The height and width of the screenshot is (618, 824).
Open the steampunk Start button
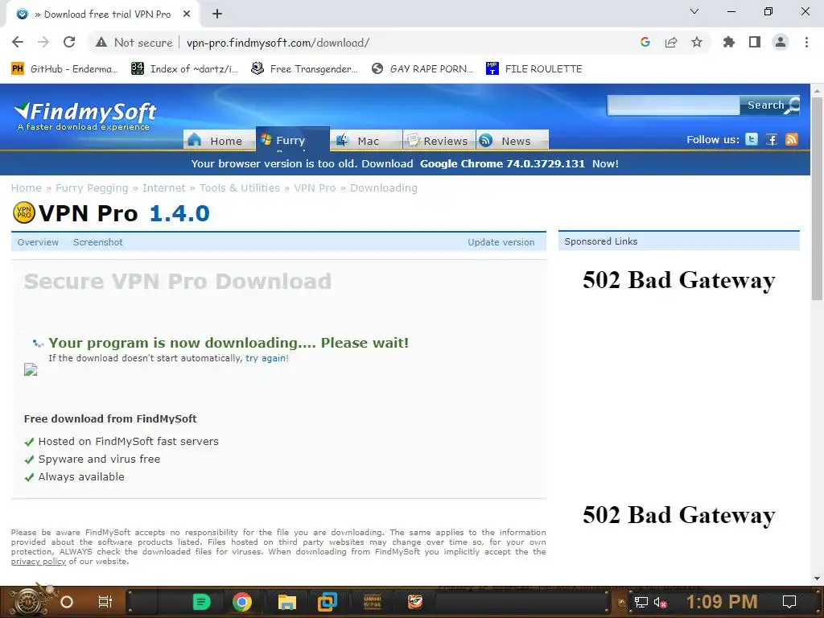(x=27, y=601)
